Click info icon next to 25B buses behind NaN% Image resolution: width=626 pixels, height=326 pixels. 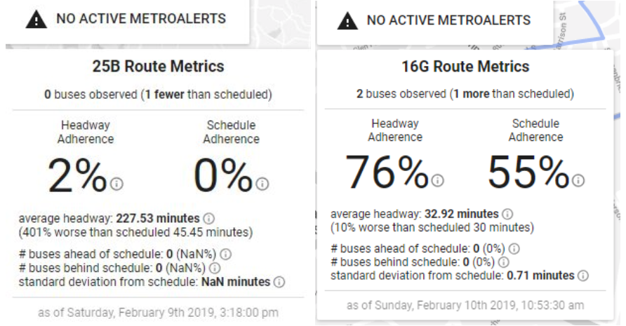coord(215,268)
